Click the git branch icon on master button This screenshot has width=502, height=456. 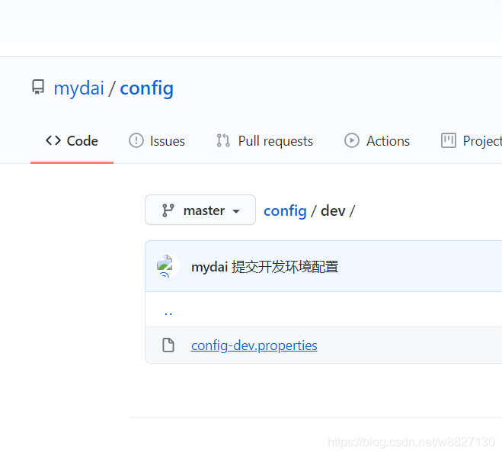coord(168,210)
